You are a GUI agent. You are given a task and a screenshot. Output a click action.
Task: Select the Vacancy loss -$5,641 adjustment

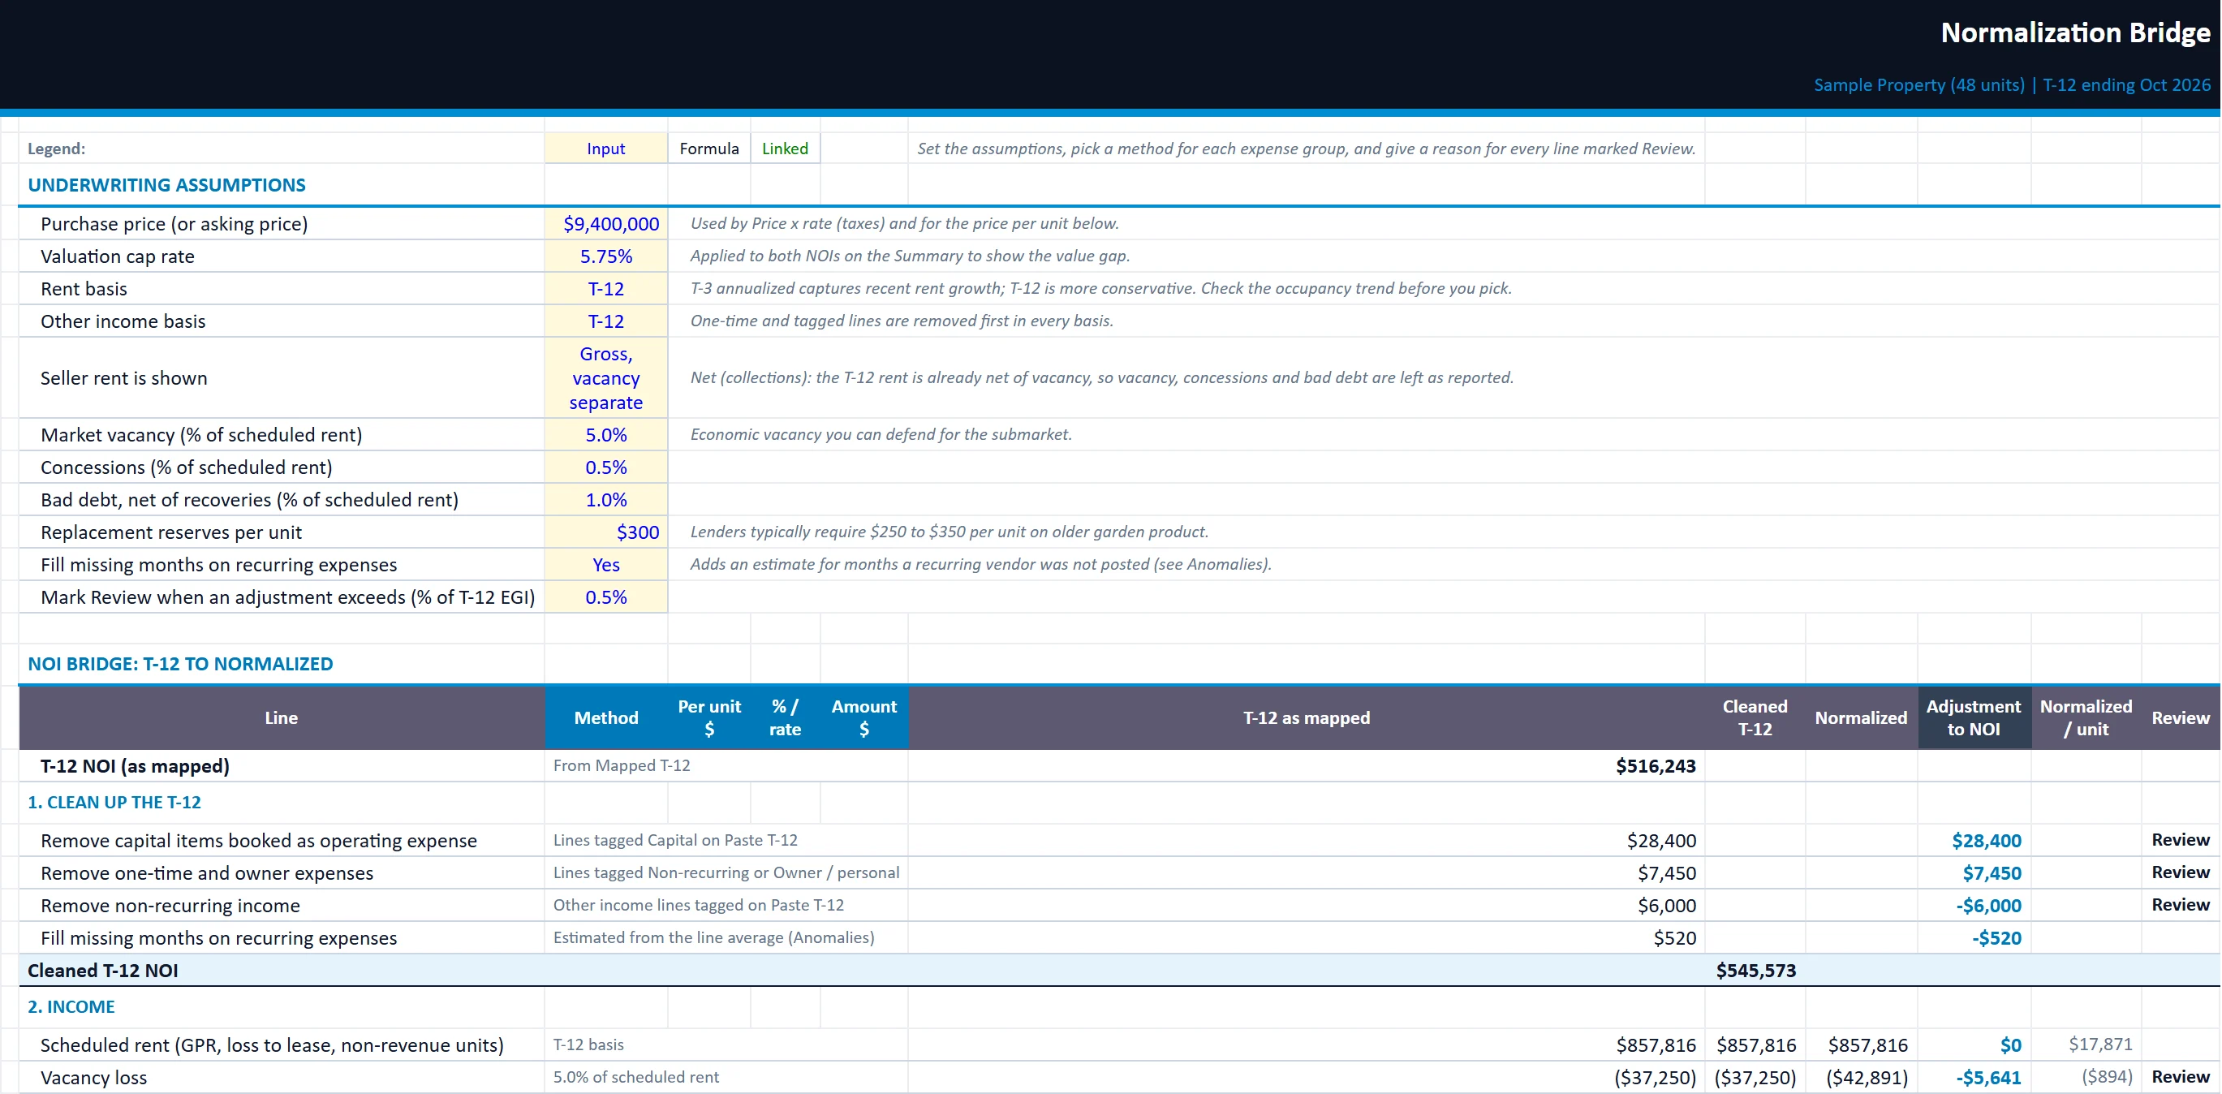pyautogui.click(x=1988, y=1078)
